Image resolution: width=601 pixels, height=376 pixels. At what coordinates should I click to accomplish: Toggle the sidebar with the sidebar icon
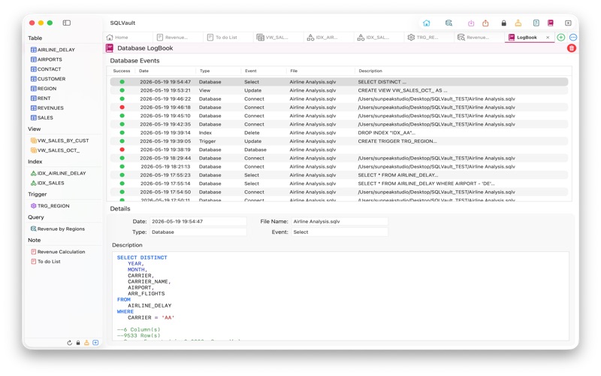(x=67, y=23)
